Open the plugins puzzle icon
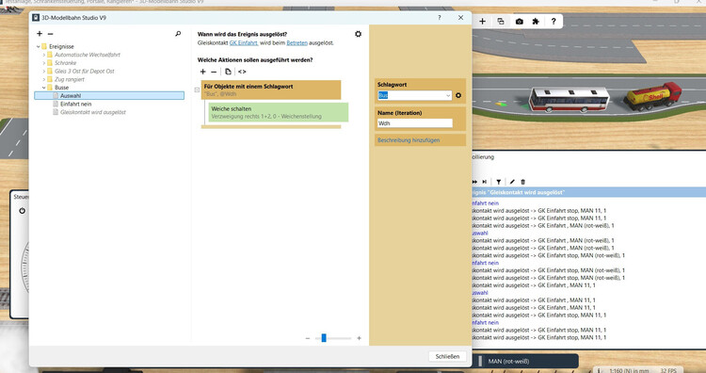This screenshot has width=706, height=373. click(536, 21)
